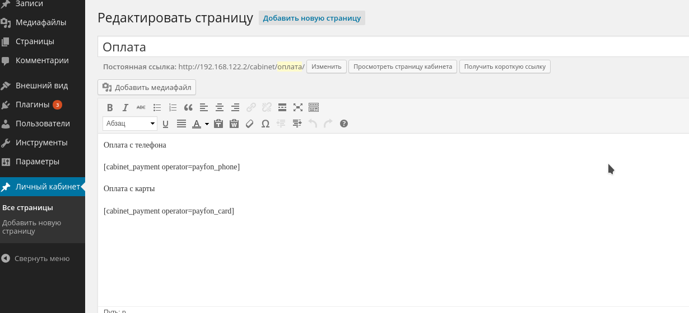Create a numbered list

(x=173, y=107)
